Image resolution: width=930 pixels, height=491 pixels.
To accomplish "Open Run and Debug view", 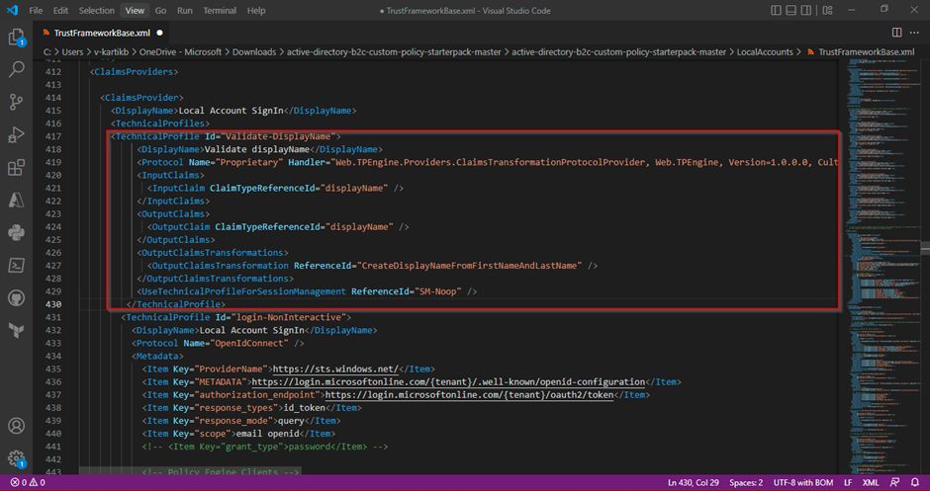I will [16, 134].
